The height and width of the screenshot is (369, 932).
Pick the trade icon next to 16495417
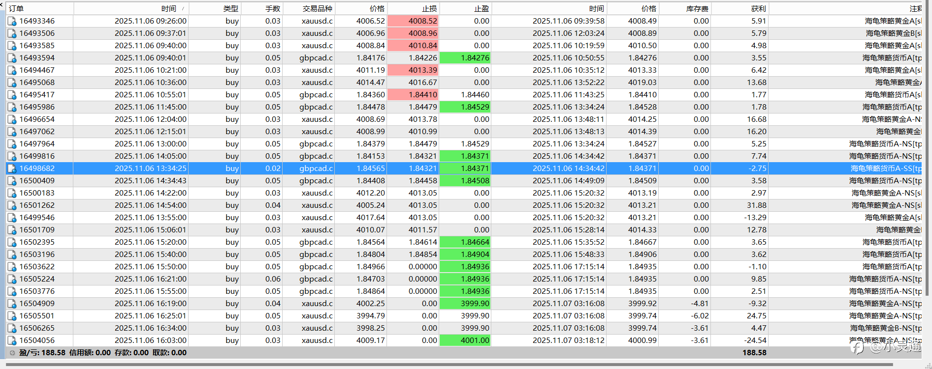[12, 95]
